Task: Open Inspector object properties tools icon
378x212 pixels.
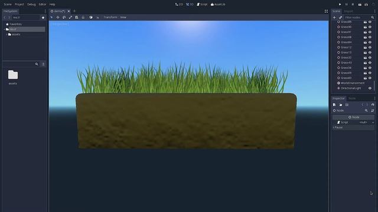Action: tap(373, 111)
